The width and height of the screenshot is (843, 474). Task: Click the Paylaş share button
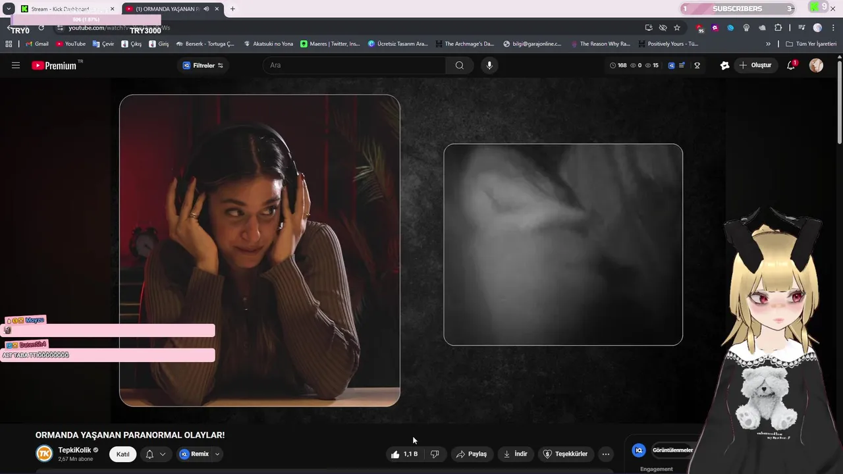coord(472,454)
